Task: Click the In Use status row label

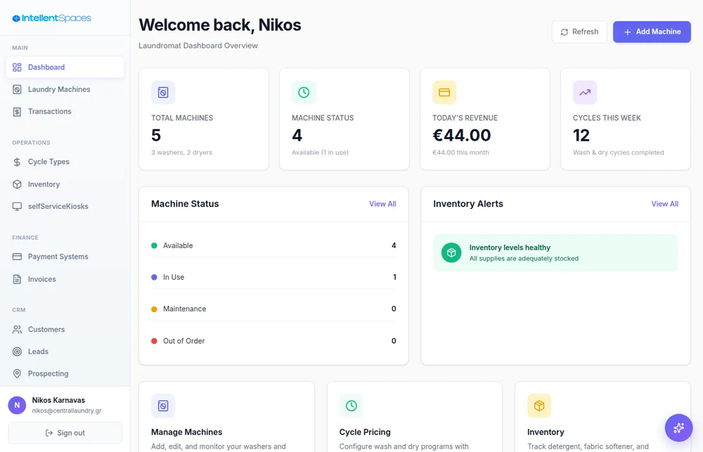Action: [x=174, y=277]
